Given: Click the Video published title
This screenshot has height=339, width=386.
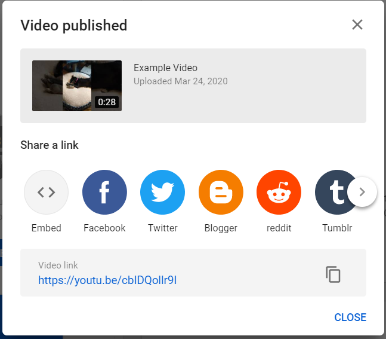Looking at the screenshot, I should 73,26.
